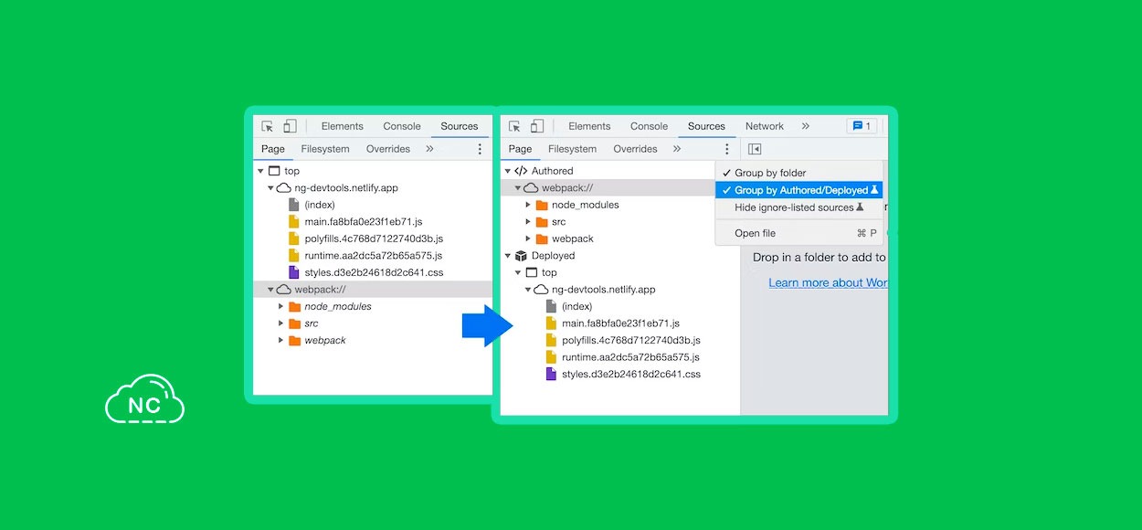
Task: Show more navigator tabs in left panel
Action: pyautogui.click(x=429, y=149)
